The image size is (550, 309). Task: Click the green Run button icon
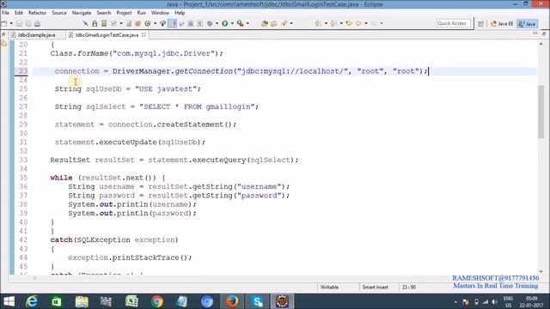point(225,23)
